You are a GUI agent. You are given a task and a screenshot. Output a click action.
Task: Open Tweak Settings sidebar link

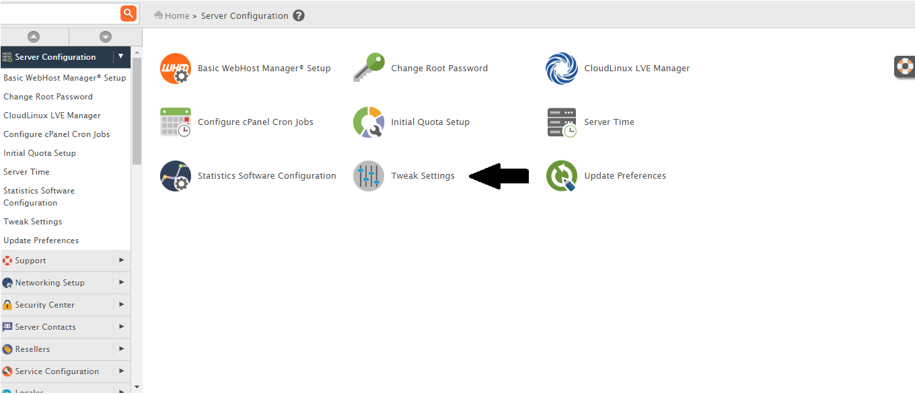[x=32, y=222]
